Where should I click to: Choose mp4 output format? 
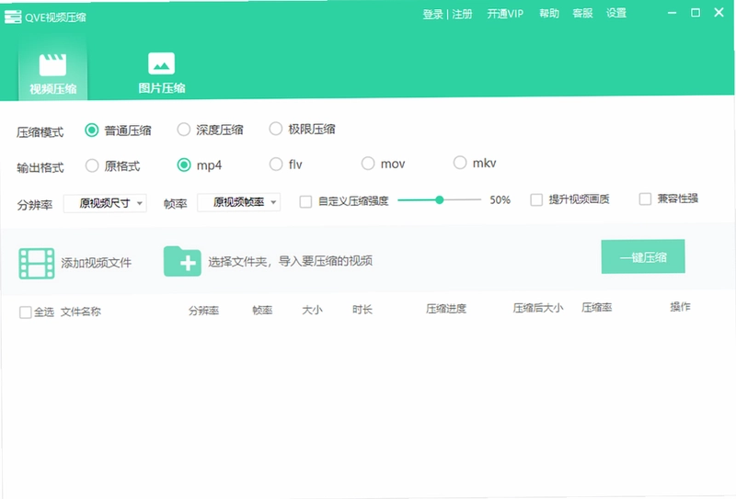184,164
